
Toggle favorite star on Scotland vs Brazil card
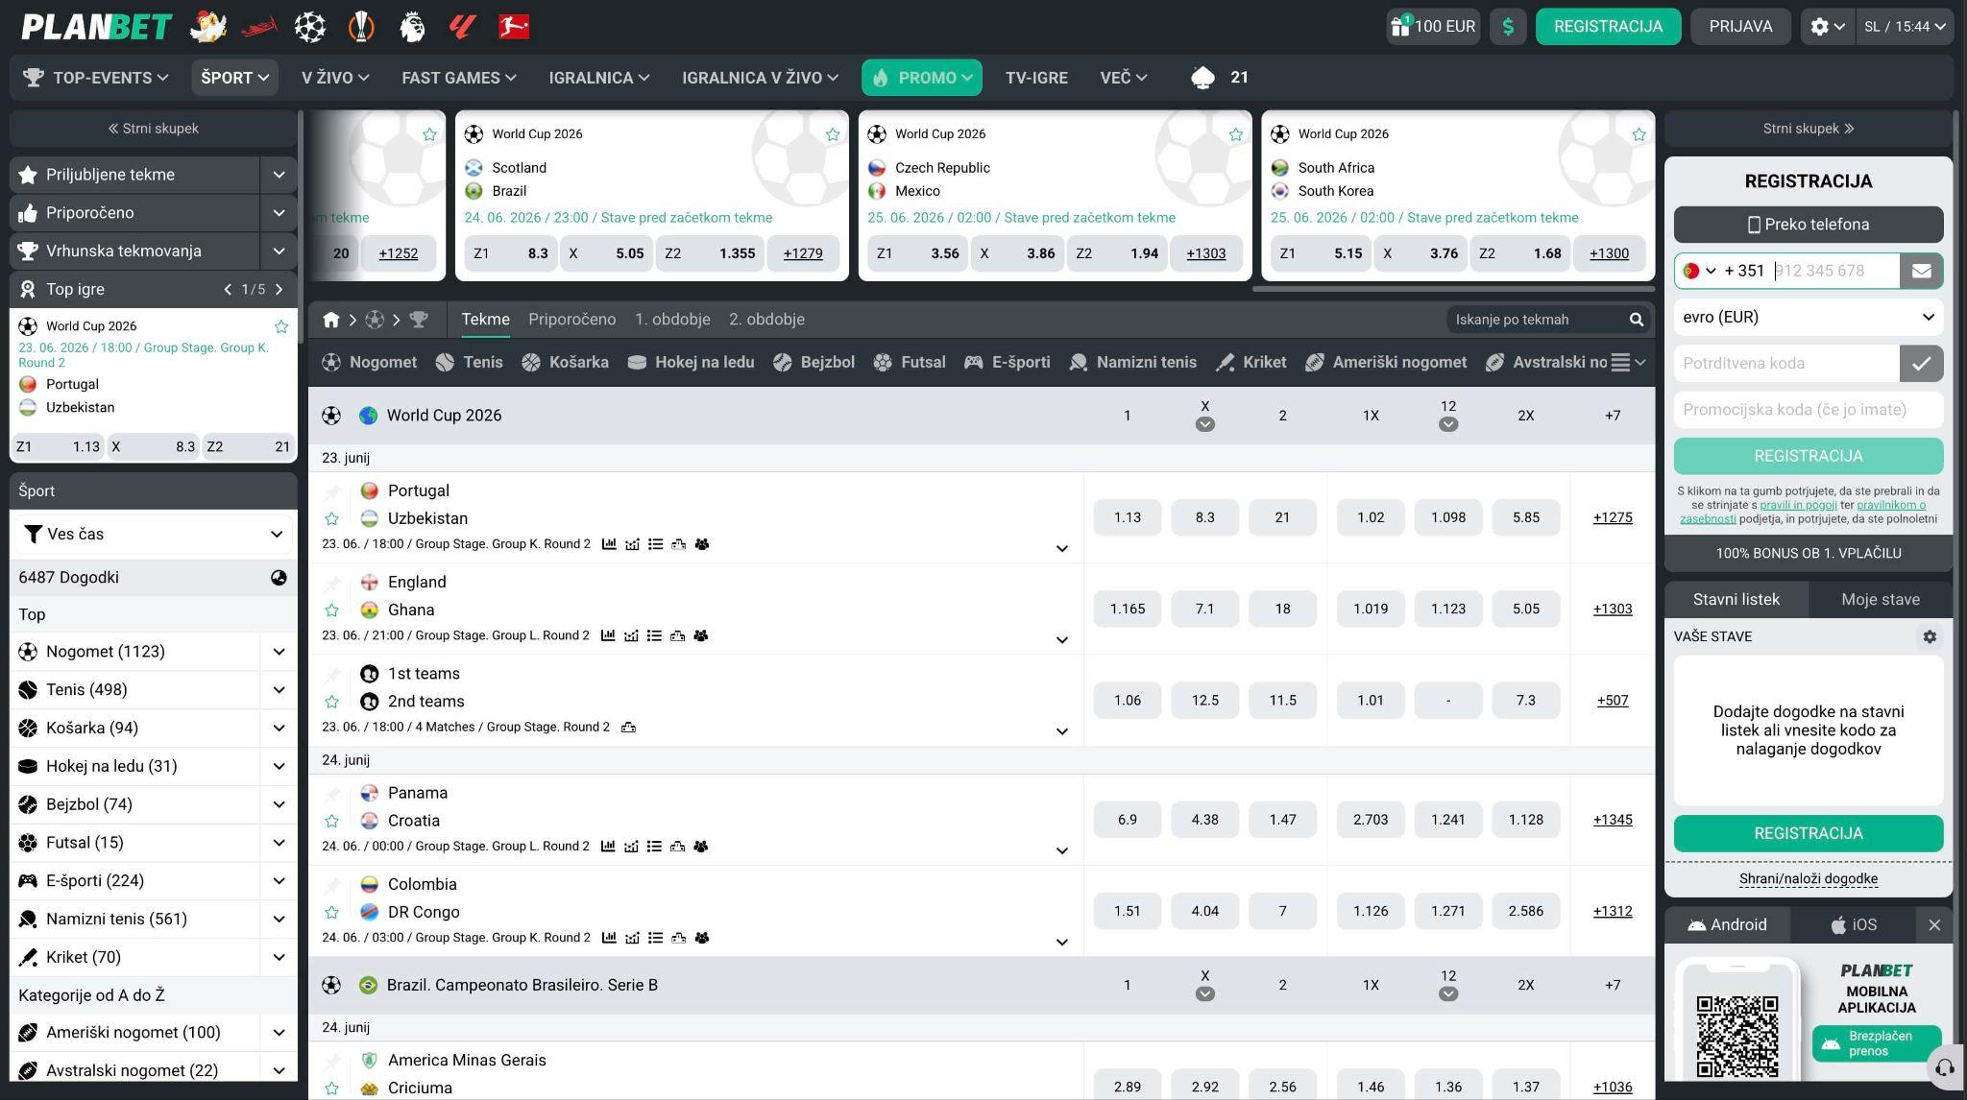[x=833, y=134]
